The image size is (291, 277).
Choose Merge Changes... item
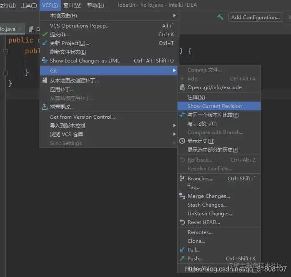tap(219, 196)
